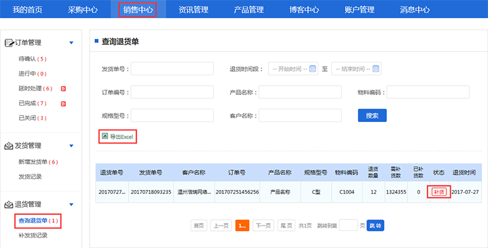Click the 结束时间 date field

pos(356,69)
